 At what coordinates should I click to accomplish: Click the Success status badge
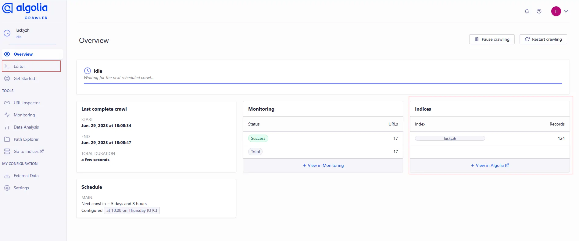(x=258, y=138)
